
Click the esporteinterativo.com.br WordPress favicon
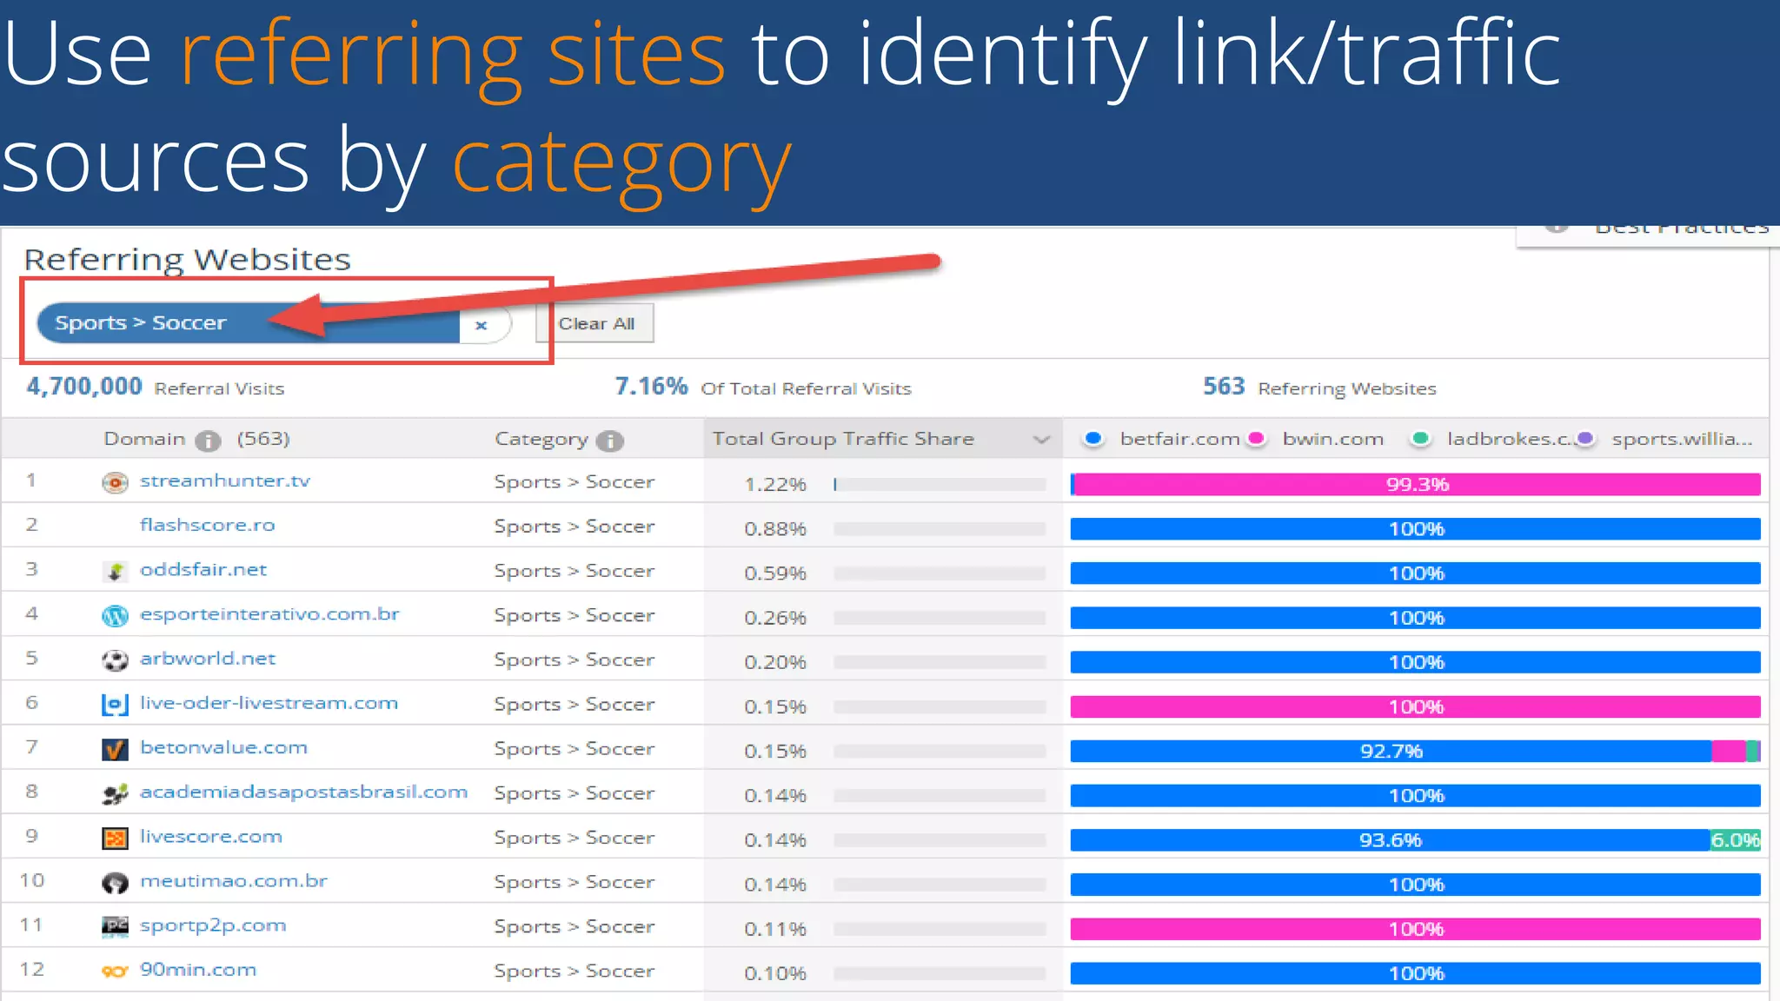point(115,616)
